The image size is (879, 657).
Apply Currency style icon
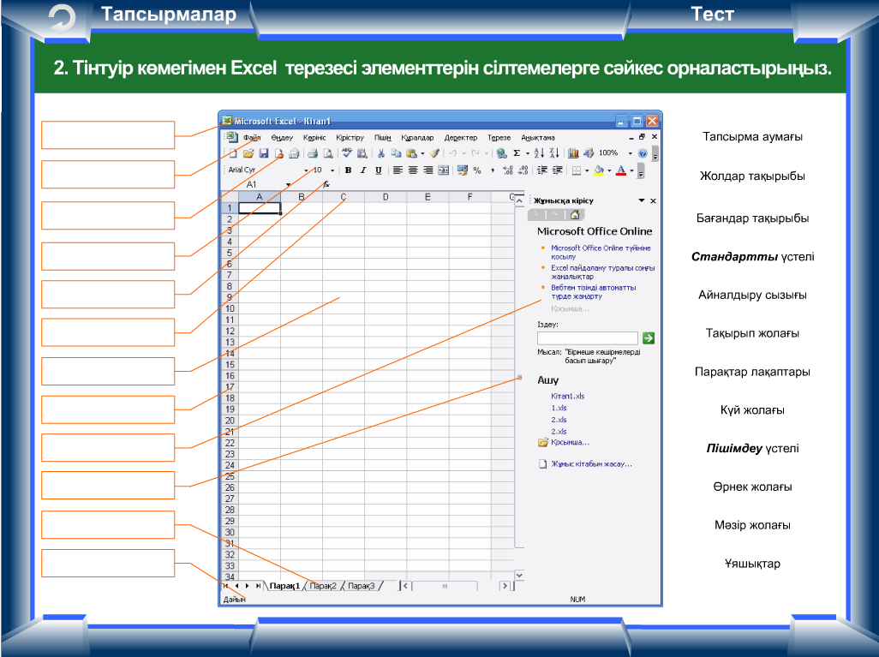(462, 170)
